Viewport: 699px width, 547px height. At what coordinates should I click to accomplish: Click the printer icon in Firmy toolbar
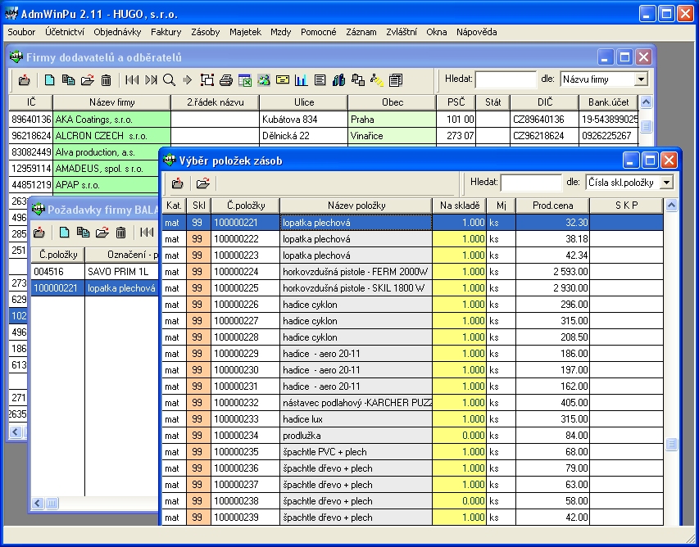pyautogui.click(x=226, y=79)
